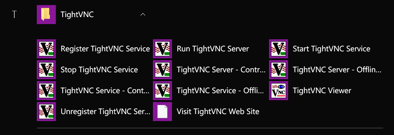Click the Start TightVNC Service icon
Image resolution: width=394 pixels, height=135 pixels.
tap(279, 49)
